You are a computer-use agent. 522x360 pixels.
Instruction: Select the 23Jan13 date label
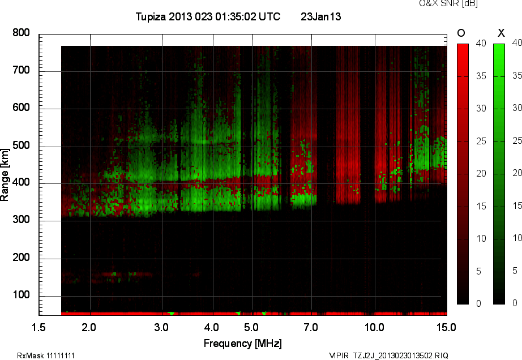(320, 17)
